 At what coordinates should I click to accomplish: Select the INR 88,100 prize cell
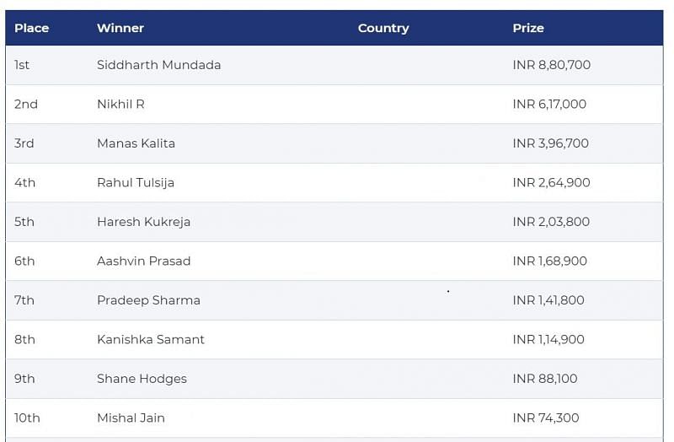(545, 379)
